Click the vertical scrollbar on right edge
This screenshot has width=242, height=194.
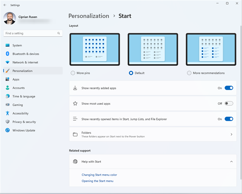pos(241,102)
